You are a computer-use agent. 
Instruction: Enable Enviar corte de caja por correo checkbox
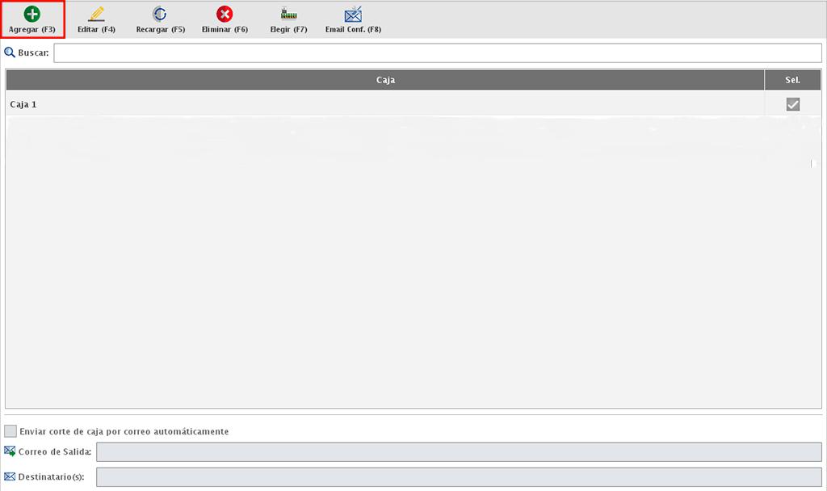click(x=10, y=431)
